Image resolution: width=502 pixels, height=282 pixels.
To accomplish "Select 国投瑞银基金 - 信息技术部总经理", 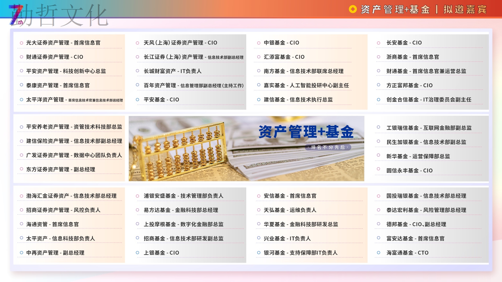I will (426, 196).
